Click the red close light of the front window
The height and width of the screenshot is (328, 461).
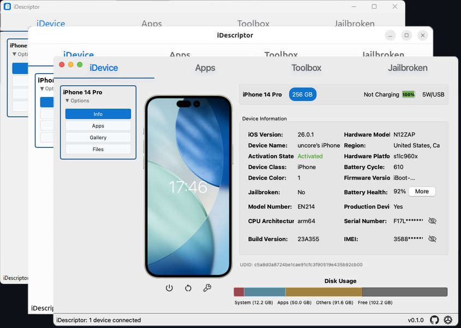(62, 65)
